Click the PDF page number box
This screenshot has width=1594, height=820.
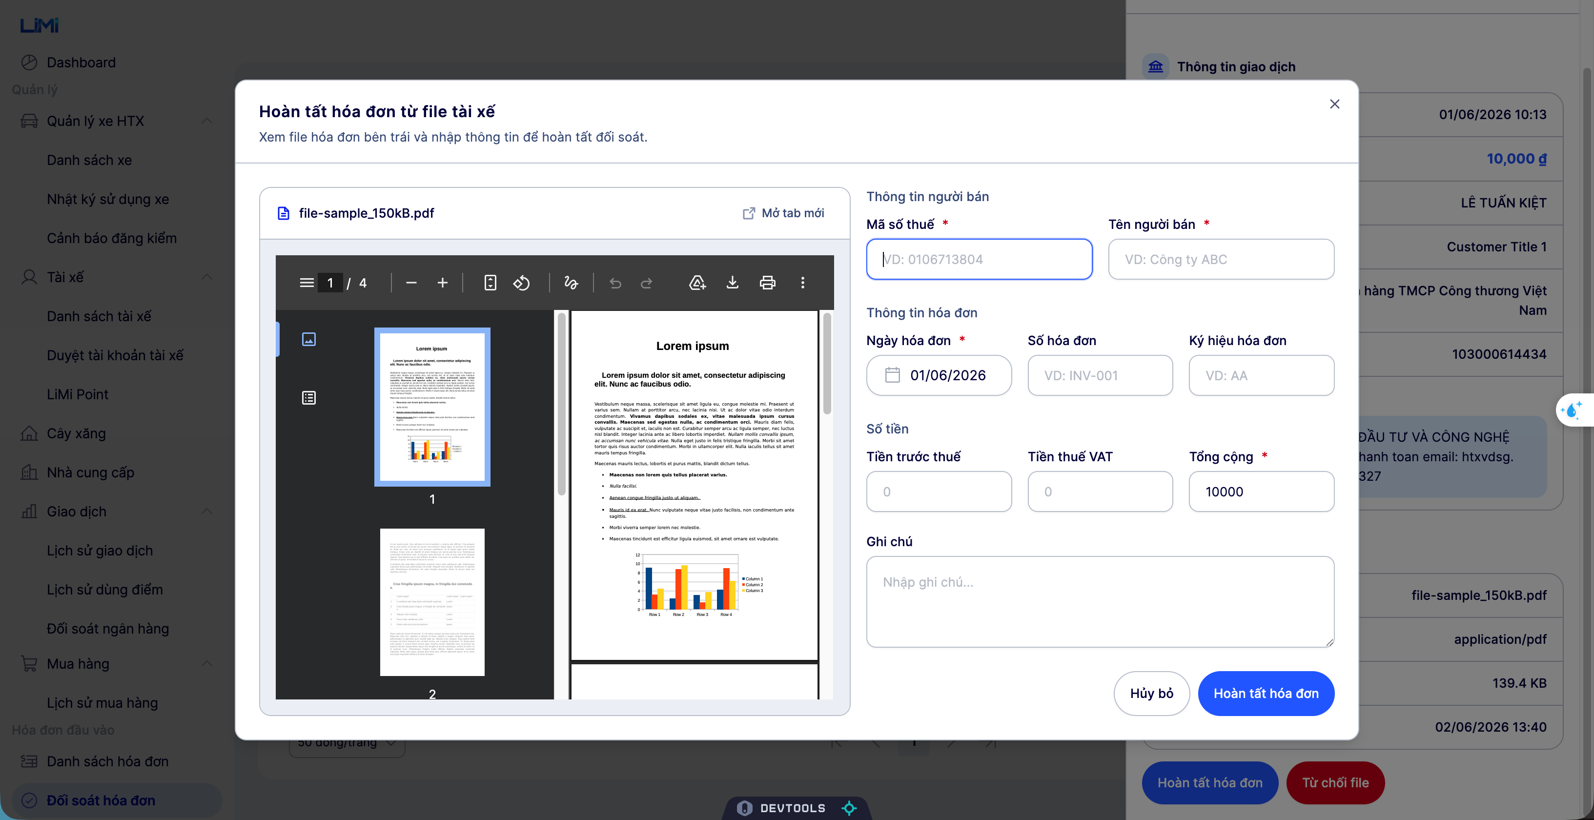(x=330, y=283)
